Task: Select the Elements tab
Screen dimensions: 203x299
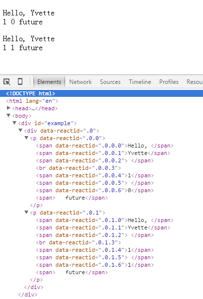Action: [x=49, y=82]
